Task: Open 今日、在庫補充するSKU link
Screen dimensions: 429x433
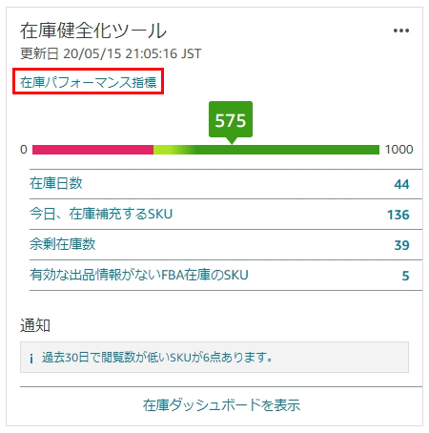Action: (x=101, y=214)
